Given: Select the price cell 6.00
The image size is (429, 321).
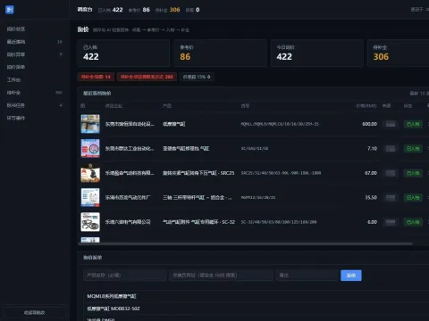Looking at the screenshot, I should [x=372, y=222].
